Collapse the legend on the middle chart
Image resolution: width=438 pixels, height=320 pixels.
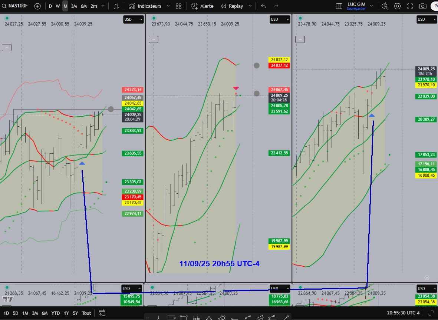[154, 39]
